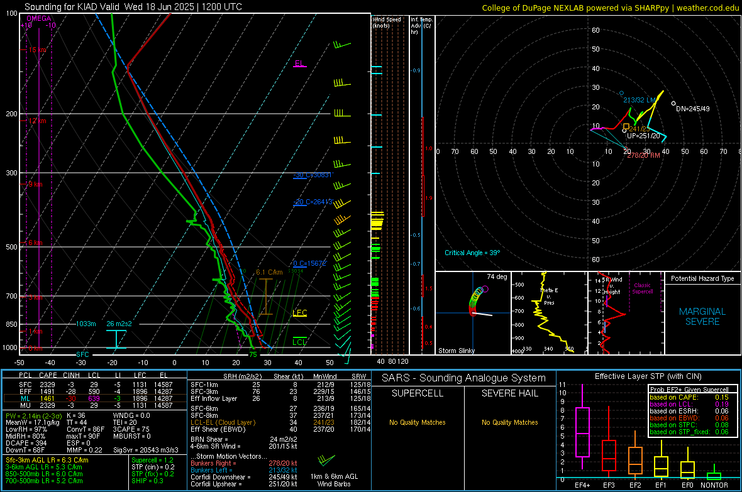The width and height of the screenshot is (742, 492).
Task: Click the MARGINAL SEVERE hazard text
Action: coord(702,317)
